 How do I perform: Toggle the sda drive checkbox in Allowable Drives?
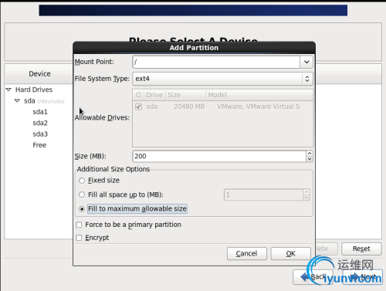[138, 107]
